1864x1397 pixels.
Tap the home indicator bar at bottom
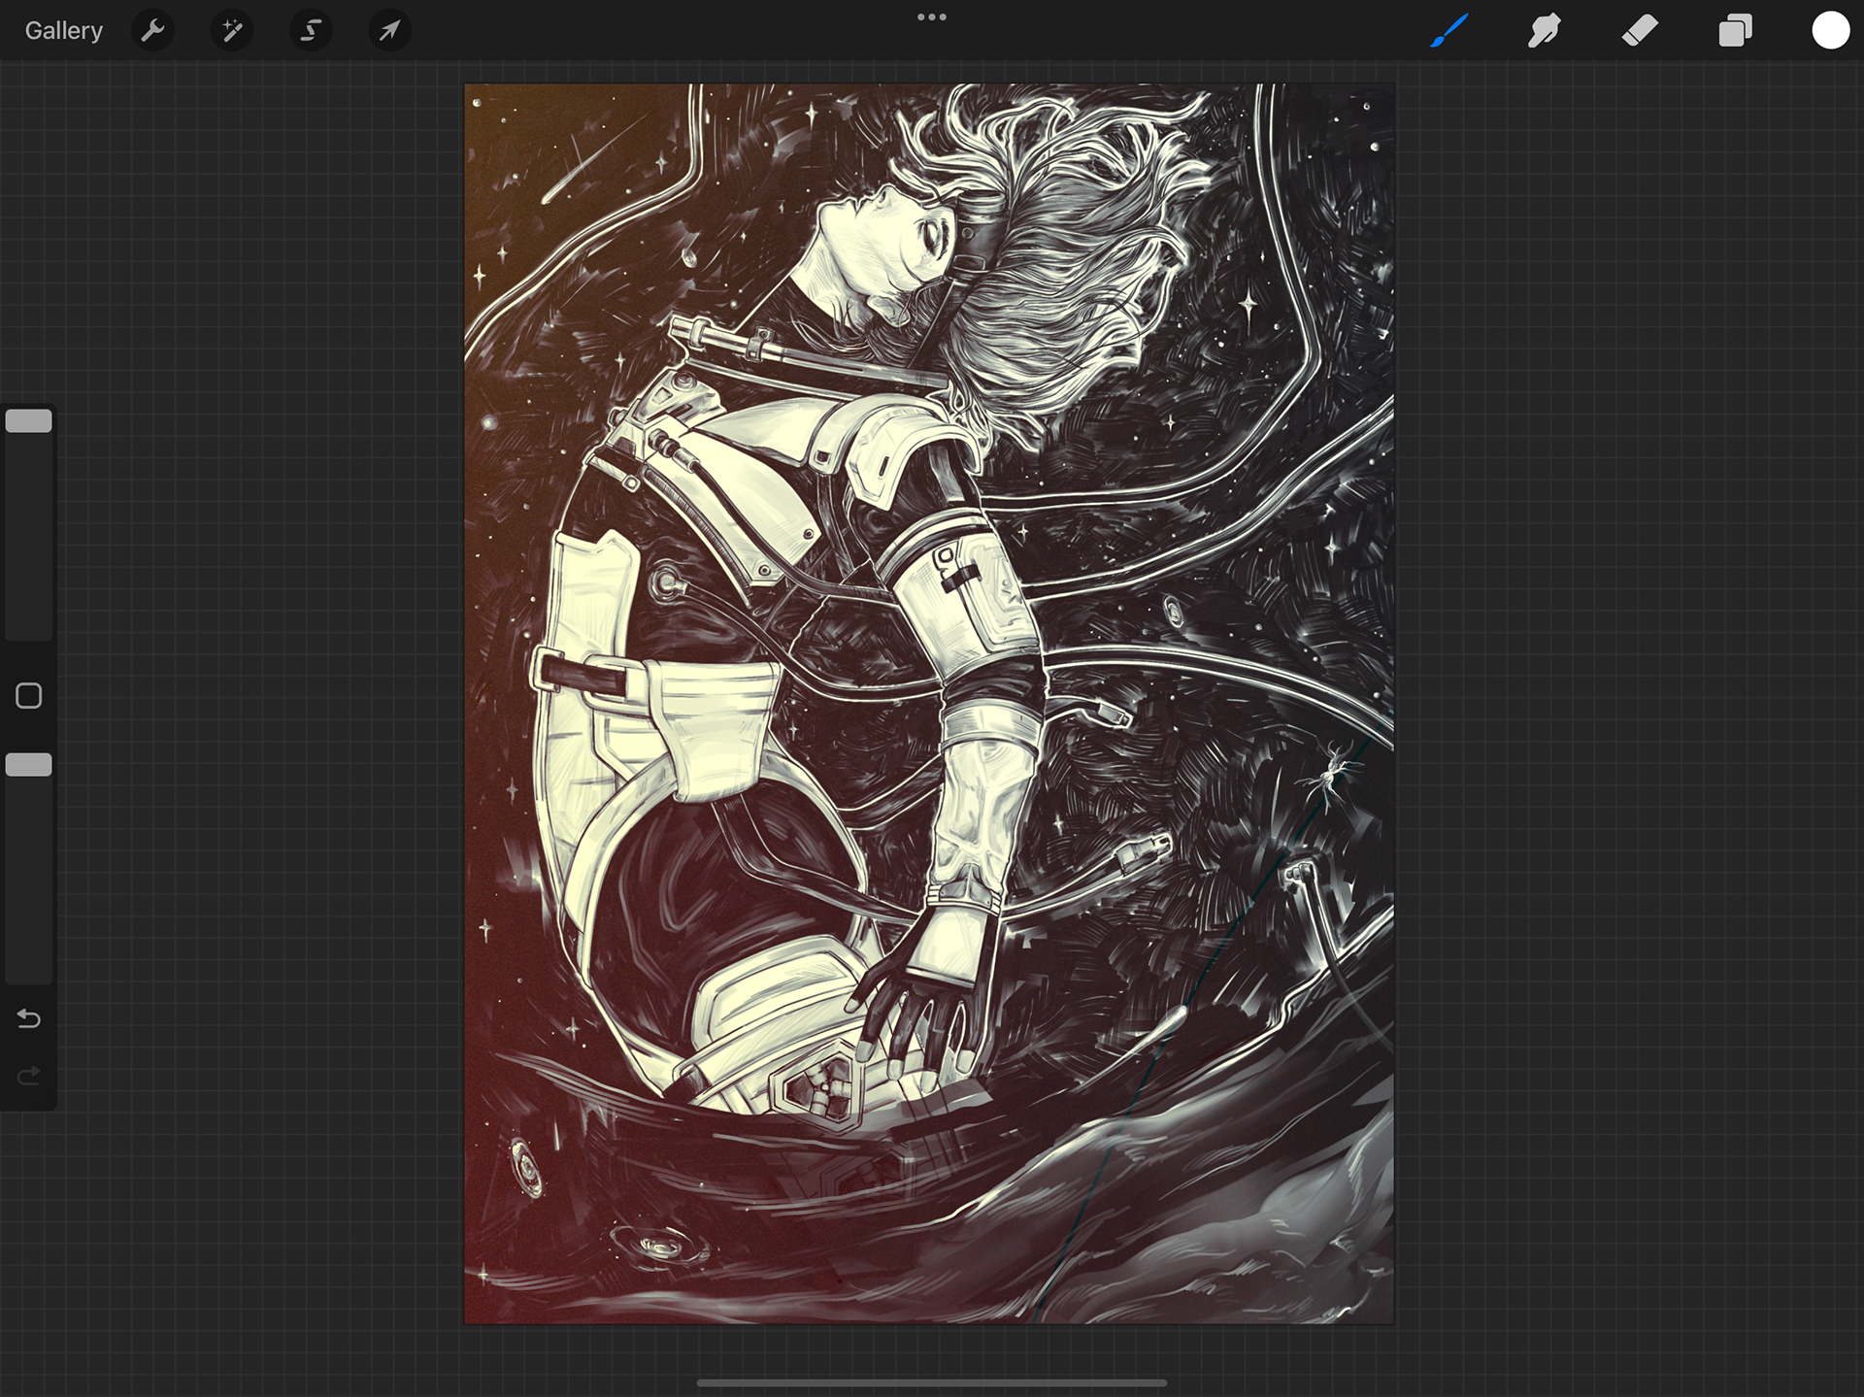pyautogui.click(x=931, y=1382)
